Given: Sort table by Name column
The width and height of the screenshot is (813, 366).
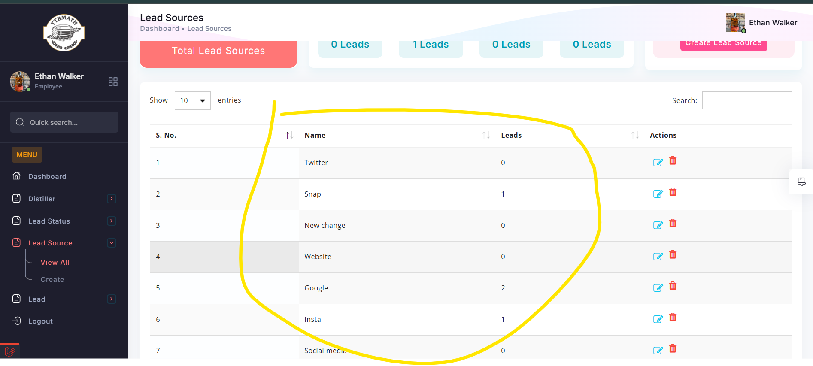Looking at the screenshot, I should point(486,135).
